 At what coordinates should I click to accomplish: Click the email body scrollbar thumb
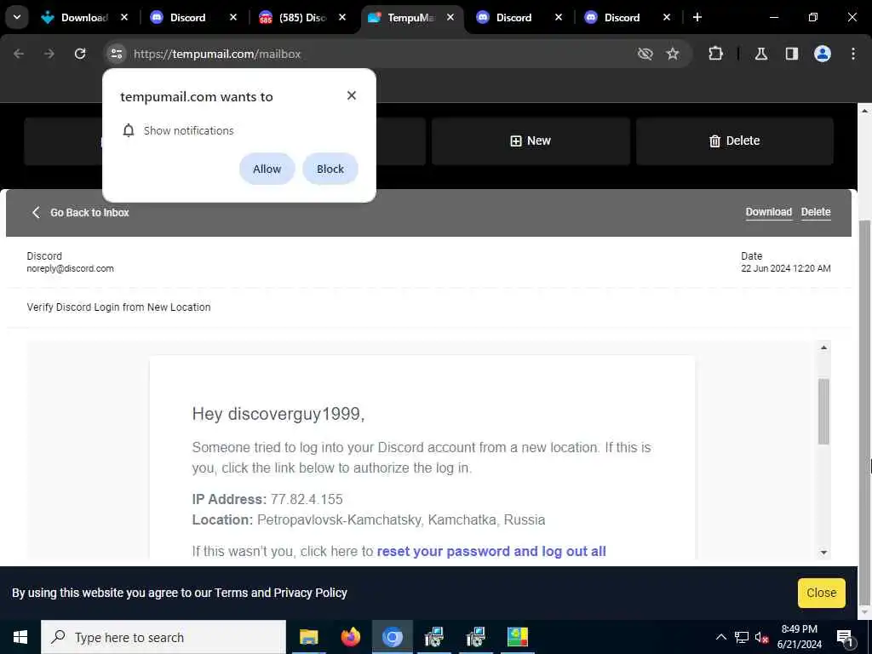click(823, 411)
